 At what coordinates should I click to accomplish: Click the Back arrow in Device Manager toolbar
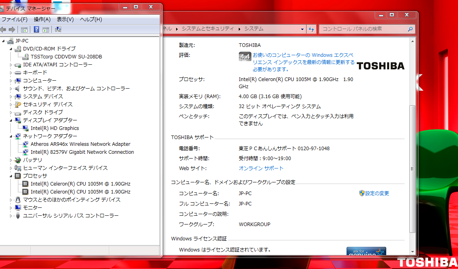click(x=3, y=29)
